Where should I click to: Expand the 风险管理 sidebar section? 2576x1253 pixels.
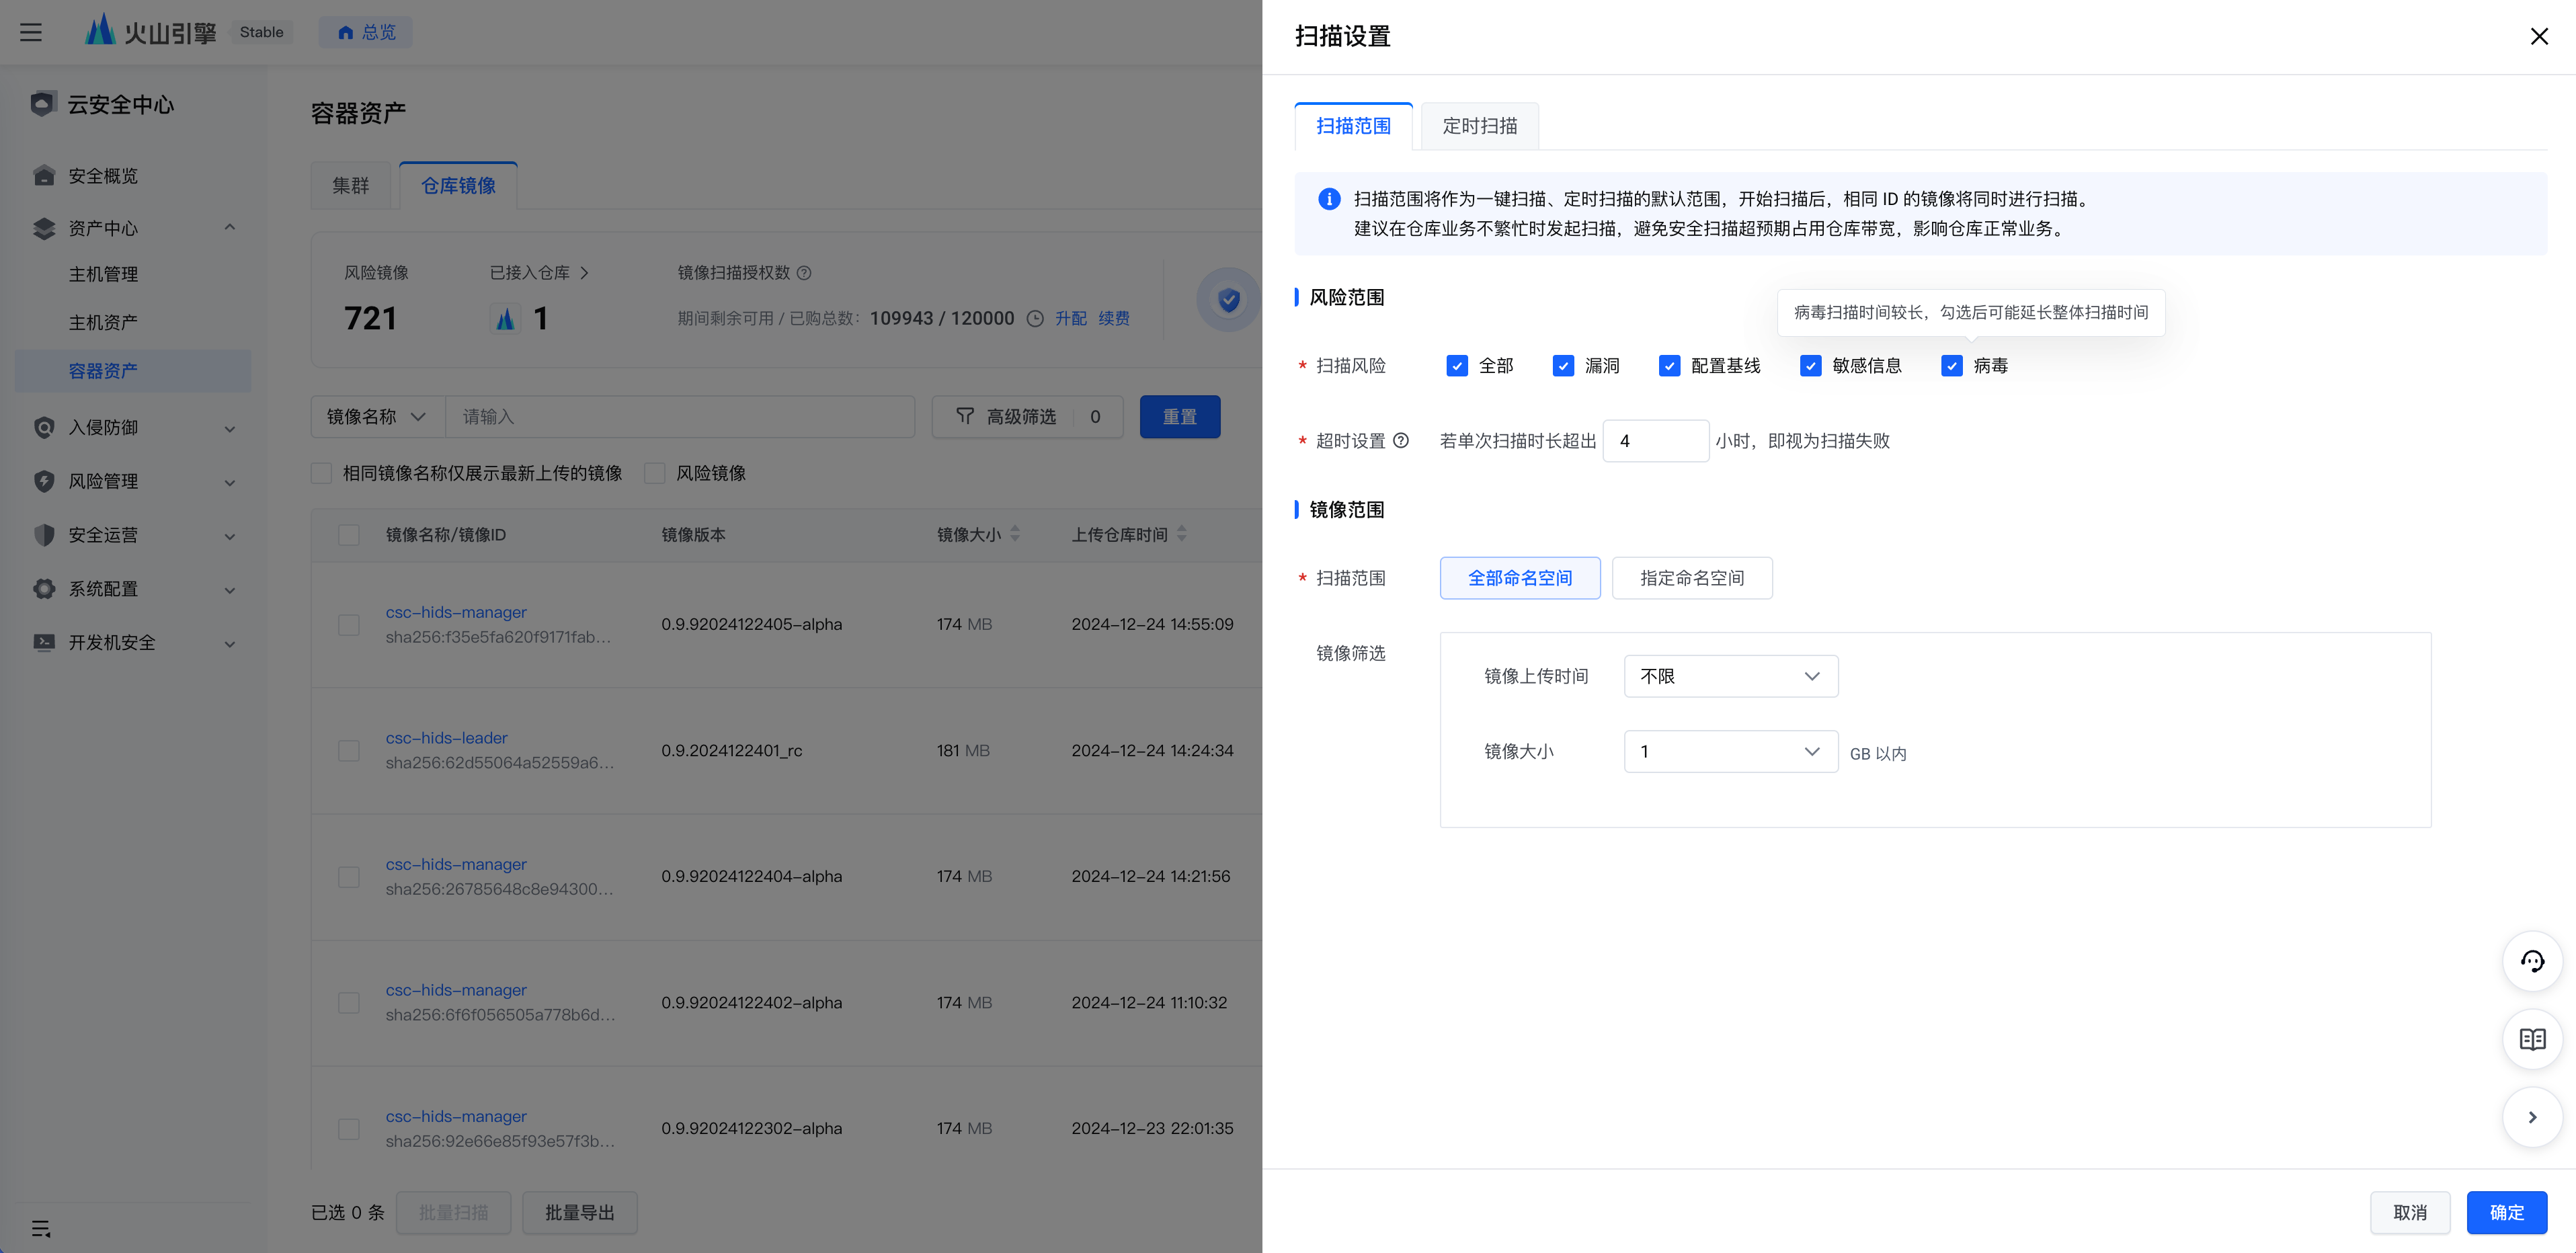tap(230, 483)
